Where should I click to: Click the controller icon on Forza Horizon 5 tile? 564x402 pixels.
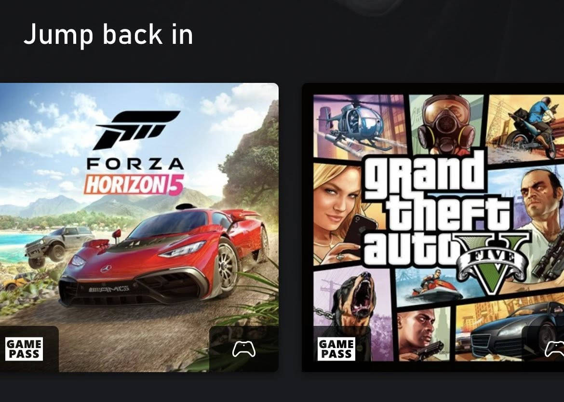pos(244,349)
